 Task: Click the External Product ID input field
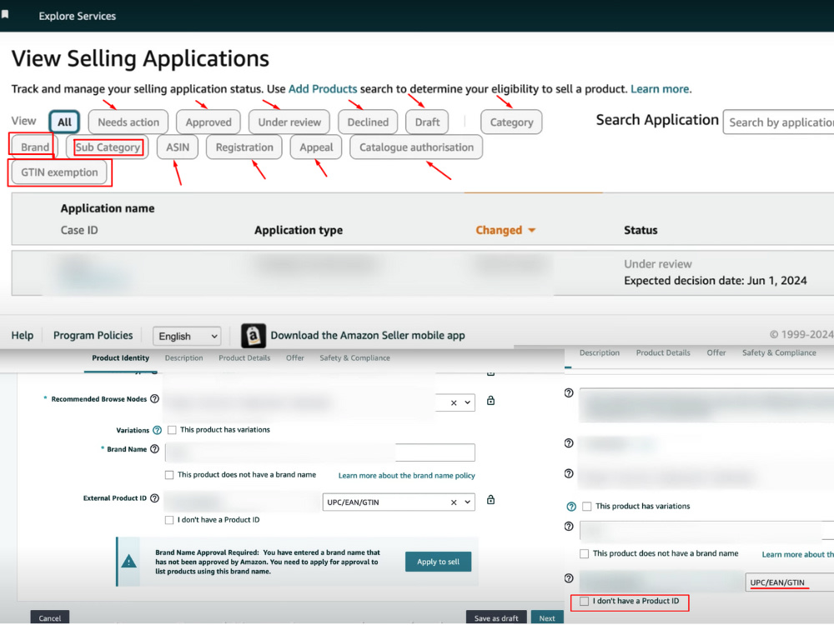click(x=242, y=502)
